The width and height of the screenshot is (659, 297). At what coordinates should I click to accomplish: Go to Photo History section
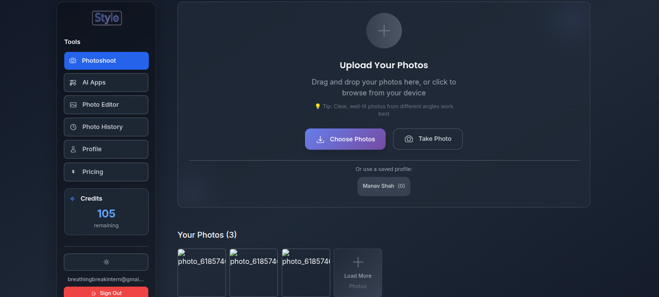106,127
